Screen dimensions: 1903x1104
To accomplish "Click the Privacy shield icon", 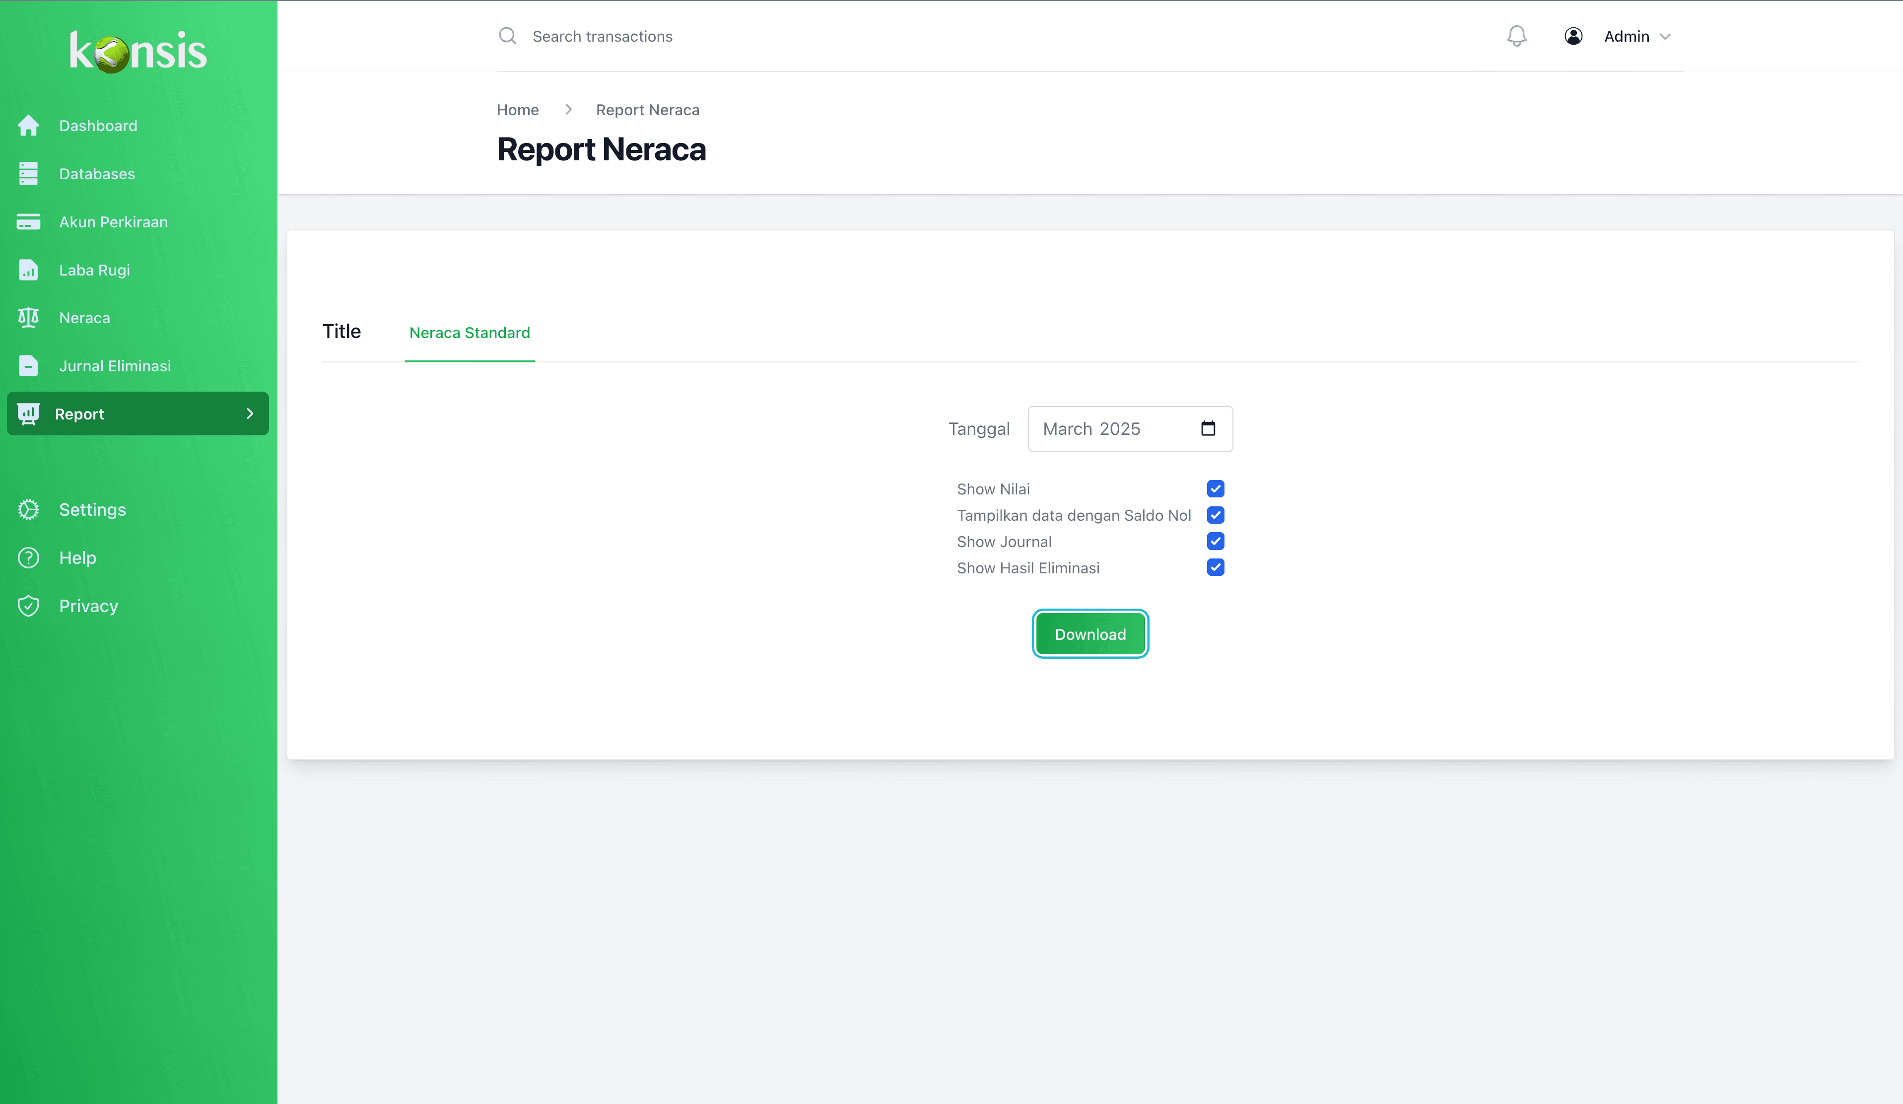I will click(x=29, y=606).
